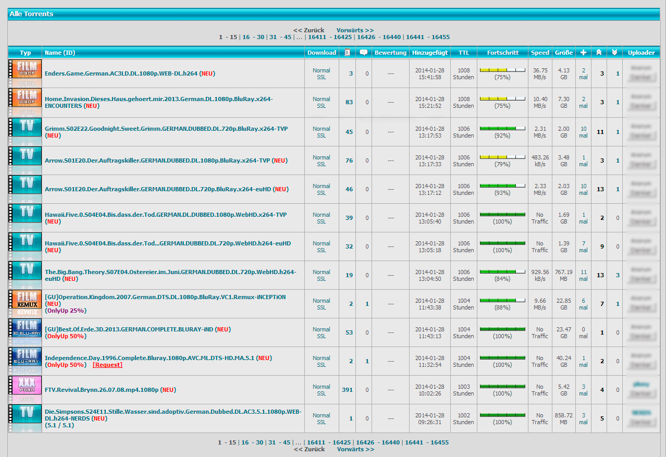Click SSL download for Die.Simpsons row
666x457 pixels.
322,422
